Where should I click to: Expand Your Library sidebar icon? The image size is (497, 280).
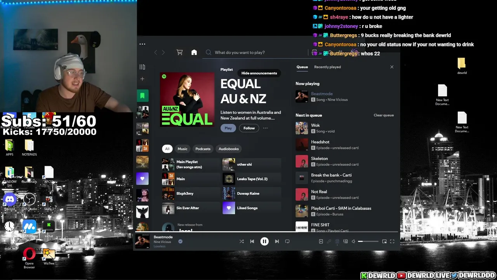[142, 67]
